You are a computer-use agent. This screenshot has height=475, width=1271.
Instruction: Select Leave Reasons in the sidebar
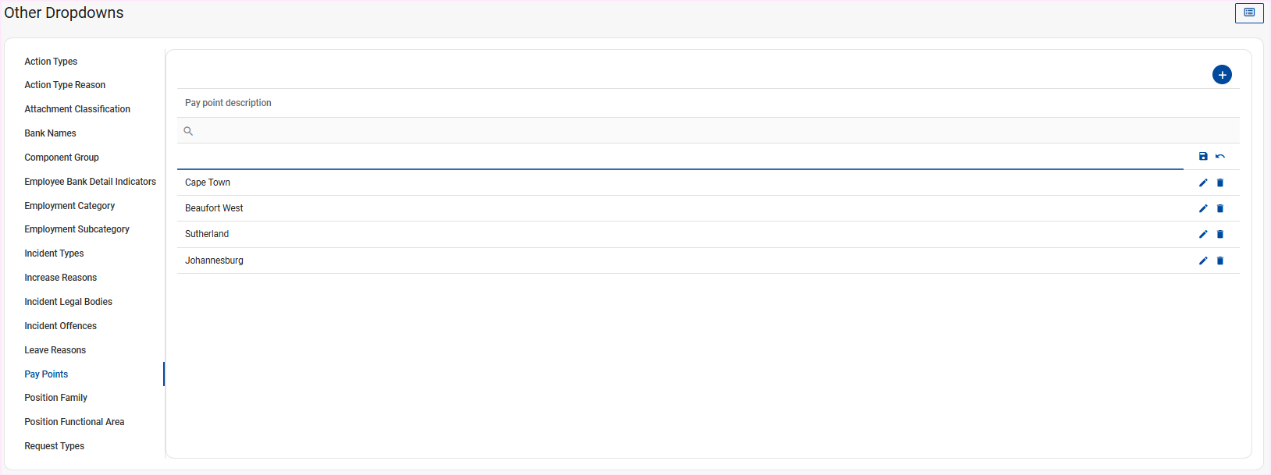[55, 350]
